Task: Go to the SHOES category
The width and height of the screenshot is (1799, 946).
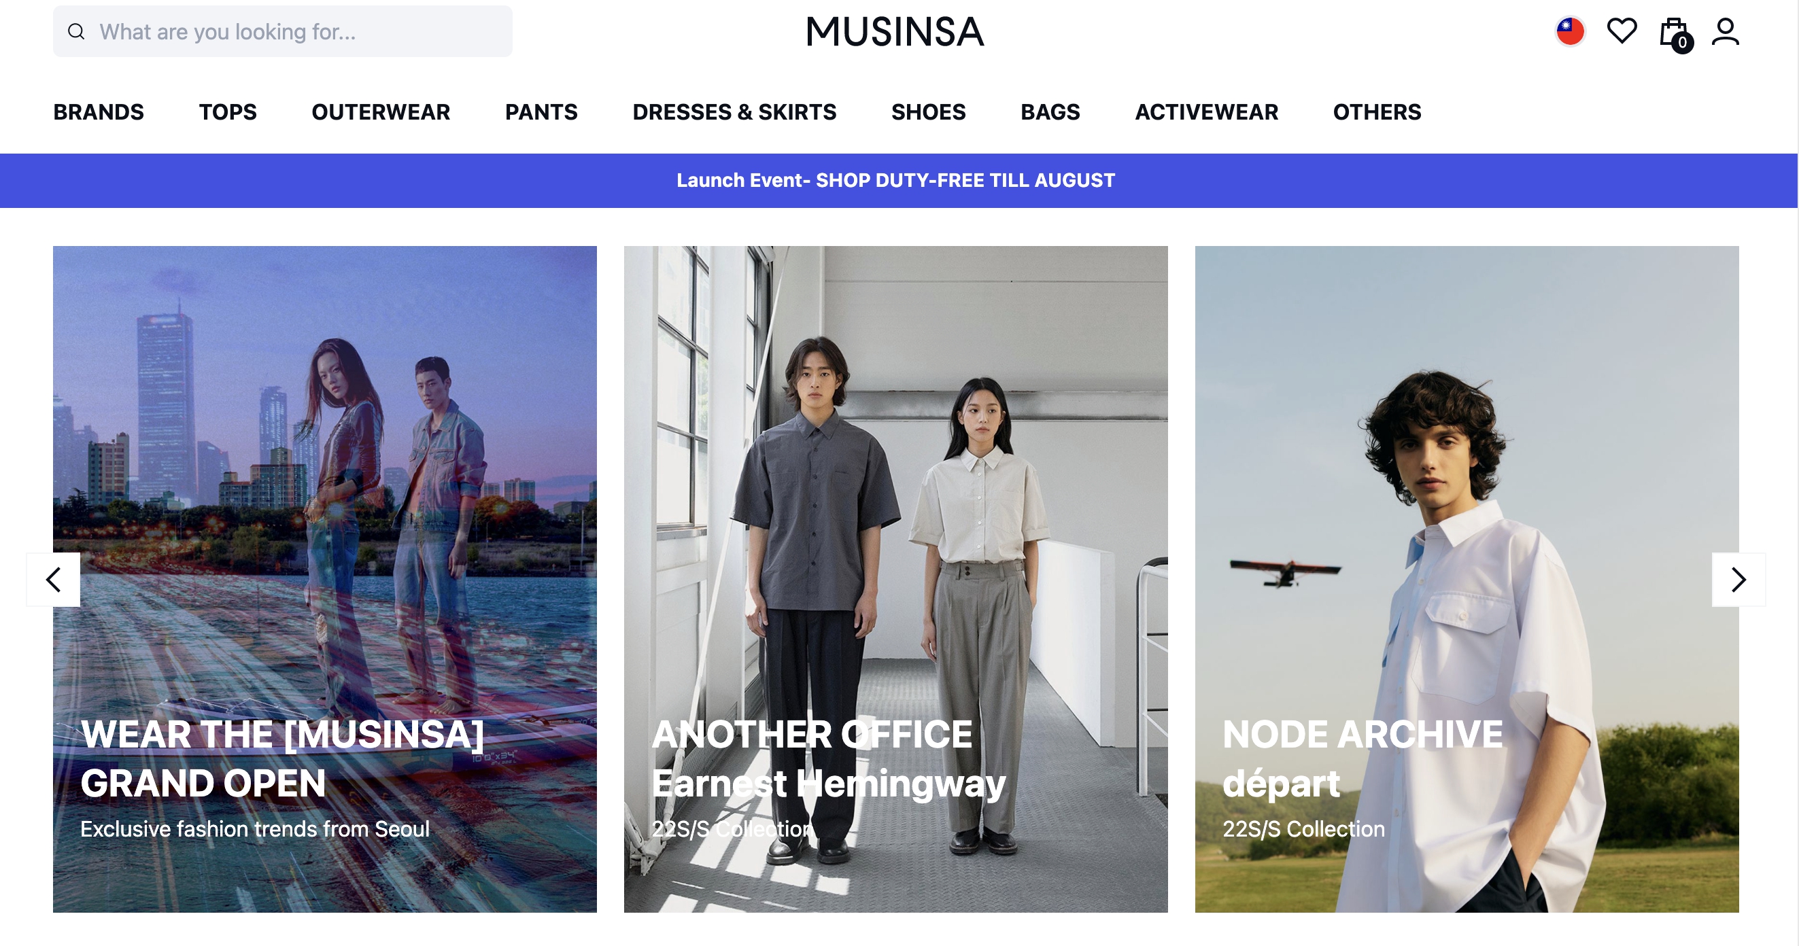Action: 928,111
